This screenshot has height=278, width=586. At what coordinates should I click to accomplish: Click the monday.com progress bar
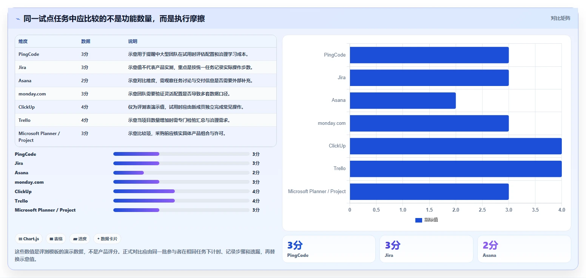point(181,182)
